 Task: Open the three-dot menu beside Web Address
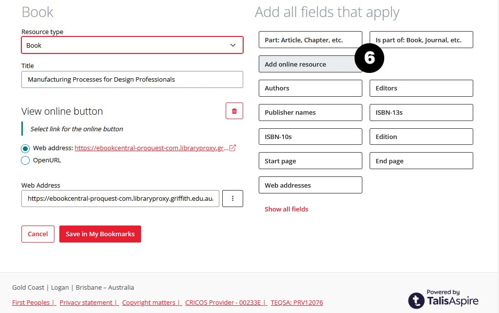tap(232, 198)
